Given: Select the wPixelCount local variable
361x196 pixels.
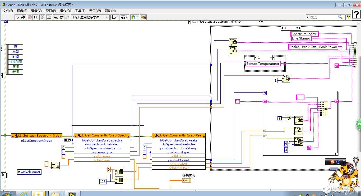Looking at the screenshot, I should coord(29,172).
